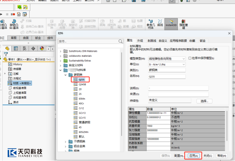The width and height of the screenshot is (235, 161).
Task: Open the ConfigurationManager tab icon
Action: coord(25,49)
